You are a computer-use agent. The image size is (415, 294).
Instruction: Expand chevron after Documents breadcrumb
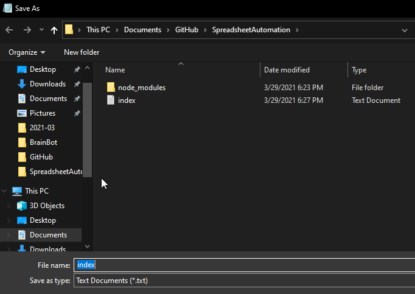(168, 30)
